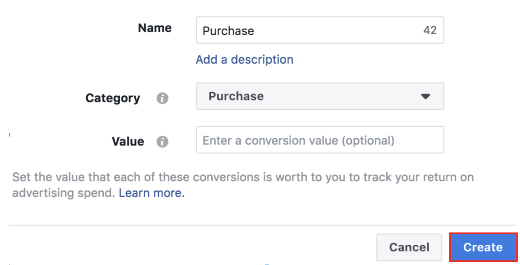The height and width of the screenshot is (265, 520).
Task: Click the 42 character counter
Action: tap(430, 31)
